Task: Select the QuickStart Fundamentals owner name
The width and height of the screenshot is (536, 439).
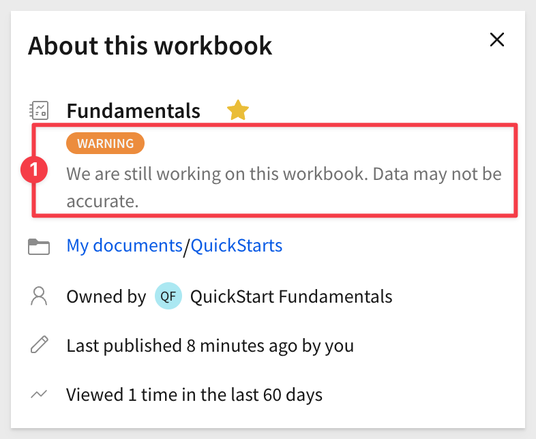Action: 291,297
